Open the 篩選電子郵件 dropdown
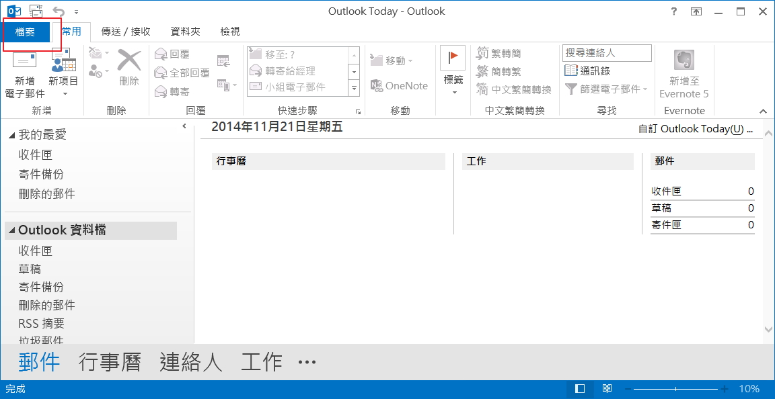This screenshot has width=775, height=399. (606, 89)
